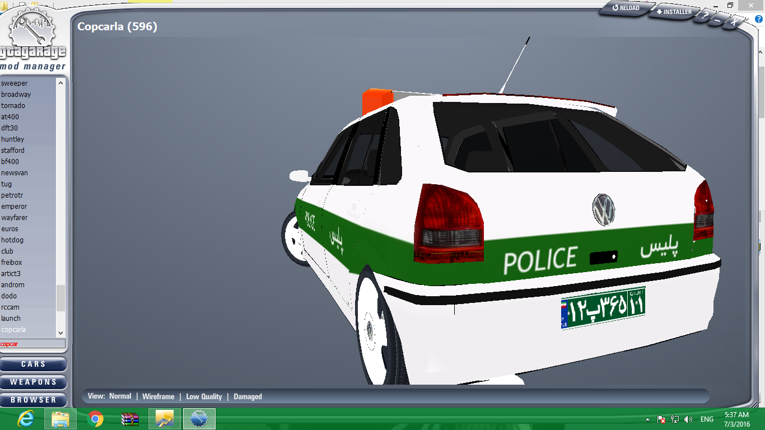Viewport: 765px width, 430px height.
Task: Switch the view to Wireframe
Action: pyautogui.click(x=158, y=396)
